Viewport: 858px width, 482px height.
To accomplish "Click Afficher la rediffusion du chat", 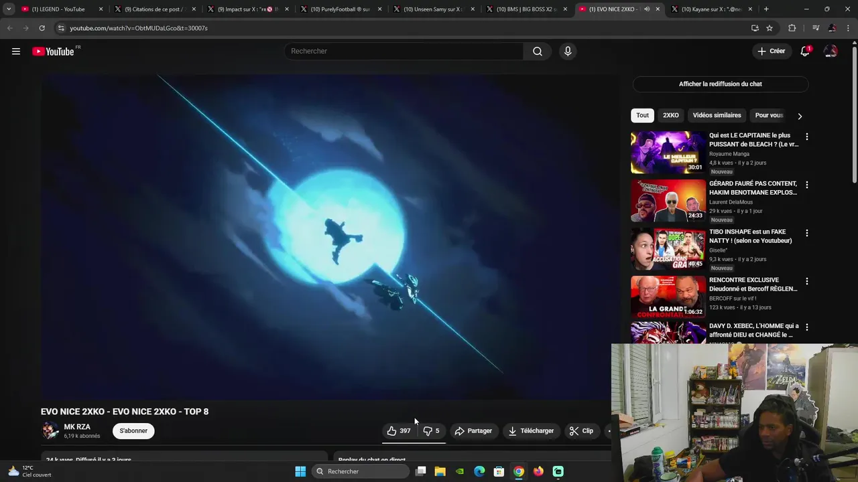I will pos(721,84).
